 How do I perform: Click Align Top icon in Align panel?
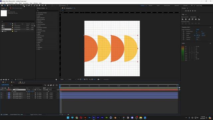(x=192, y=19)
